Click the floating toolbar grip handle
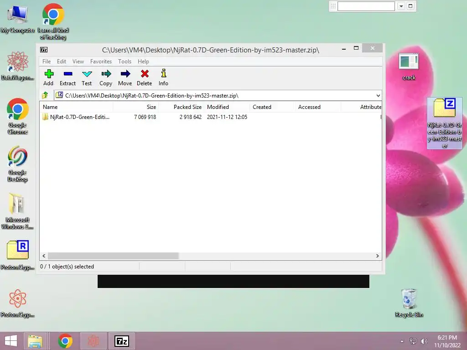This screenshot has height=350, width=467. pos(333,6)
